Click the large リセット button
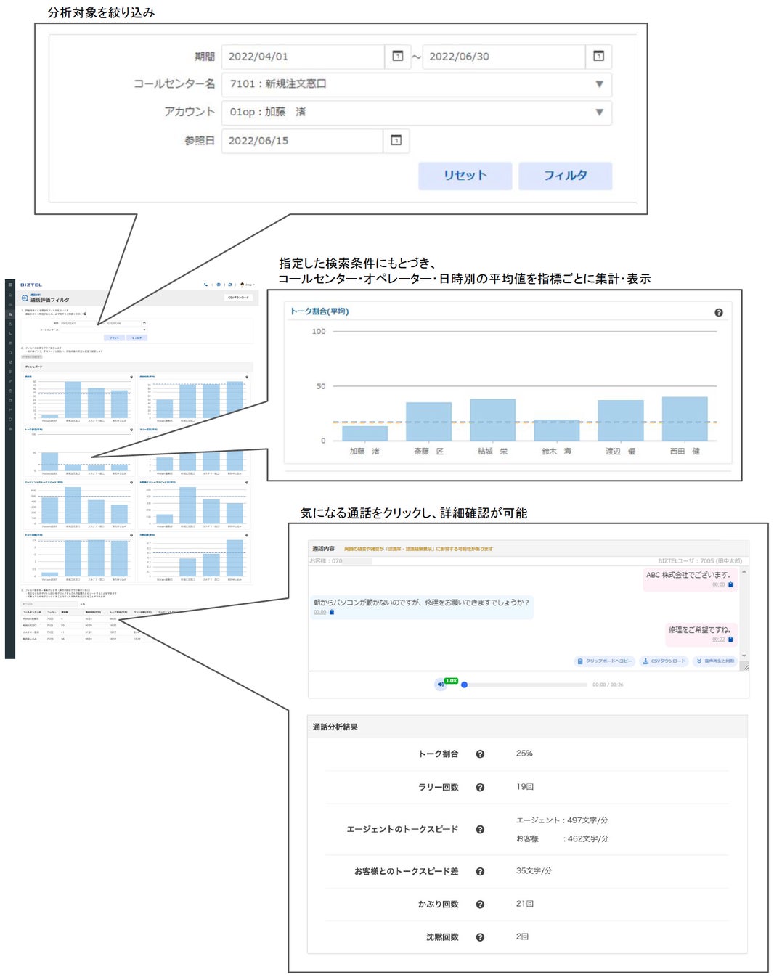 click(x=465, y=176)
